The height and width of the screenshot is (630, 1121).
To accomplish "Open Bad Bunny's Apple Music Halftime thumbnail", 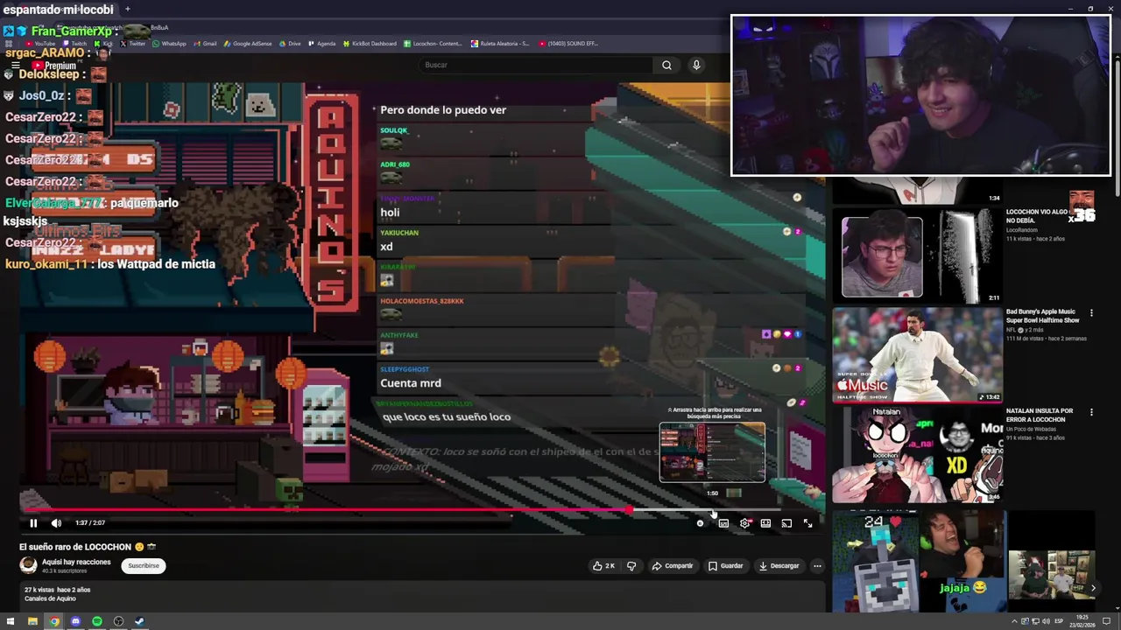I will pyautogui.click(x=917, y=354).
